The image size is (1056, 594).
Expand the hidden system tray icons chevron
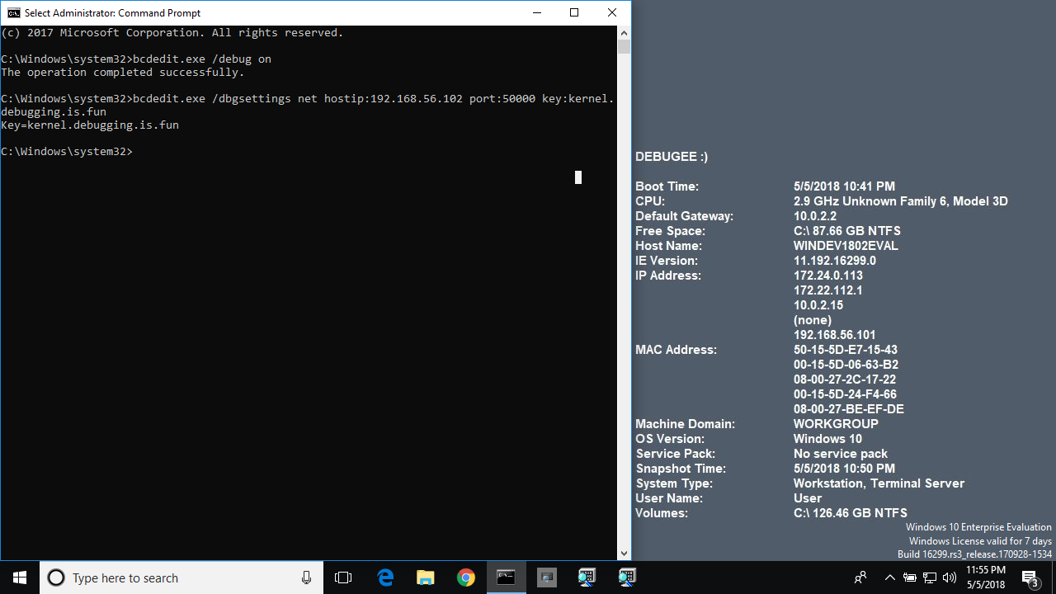tap(889, 577)
